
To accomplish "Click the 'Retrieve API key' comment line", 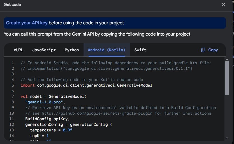I will tap(121, 108).
